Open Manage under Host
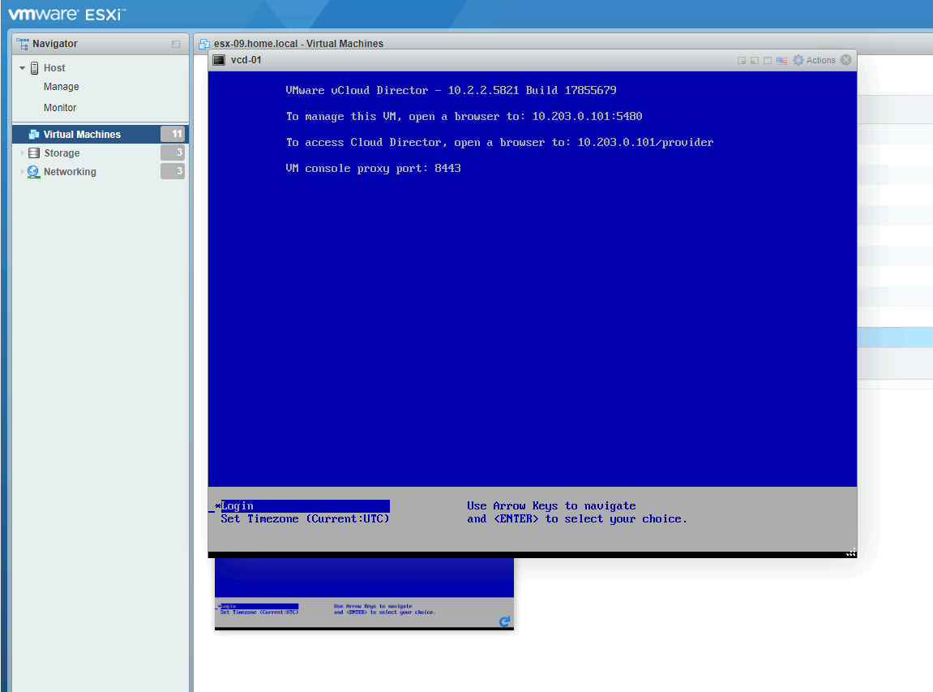The width and height of the screenshot is (933, 692). point(62,87)
